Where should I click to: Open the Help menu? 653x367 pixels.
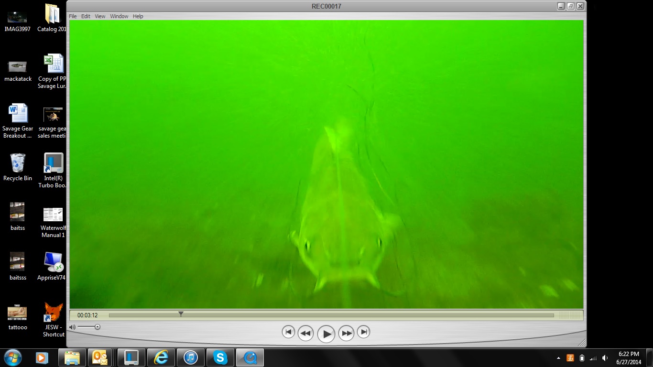point(138,16)
